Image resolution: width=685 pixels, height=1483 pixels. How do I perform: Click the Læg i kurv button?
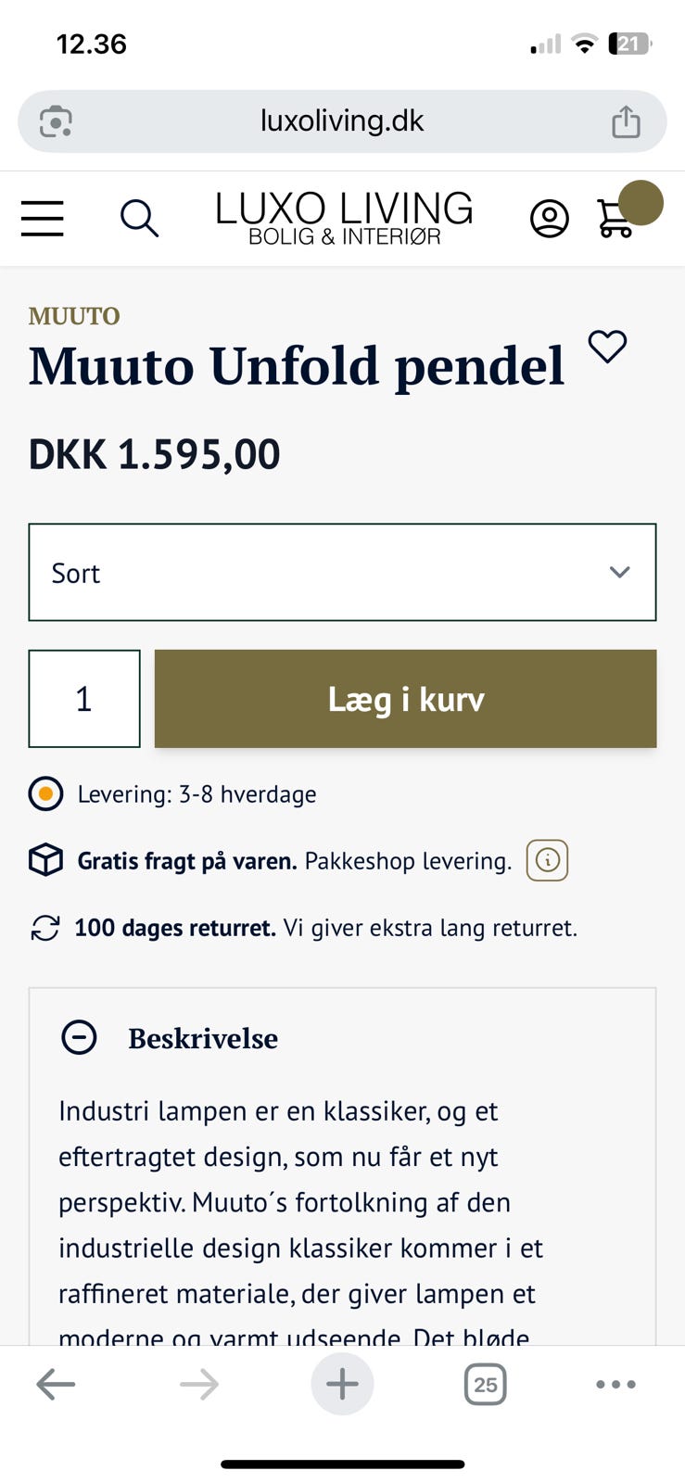tap(405, 699)
